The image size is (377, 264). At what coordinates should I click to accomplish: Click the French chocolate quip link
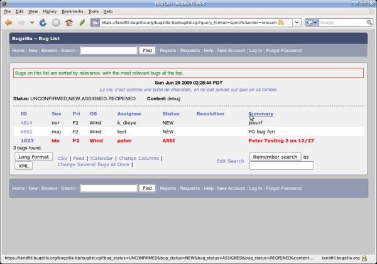click(188, 90)
